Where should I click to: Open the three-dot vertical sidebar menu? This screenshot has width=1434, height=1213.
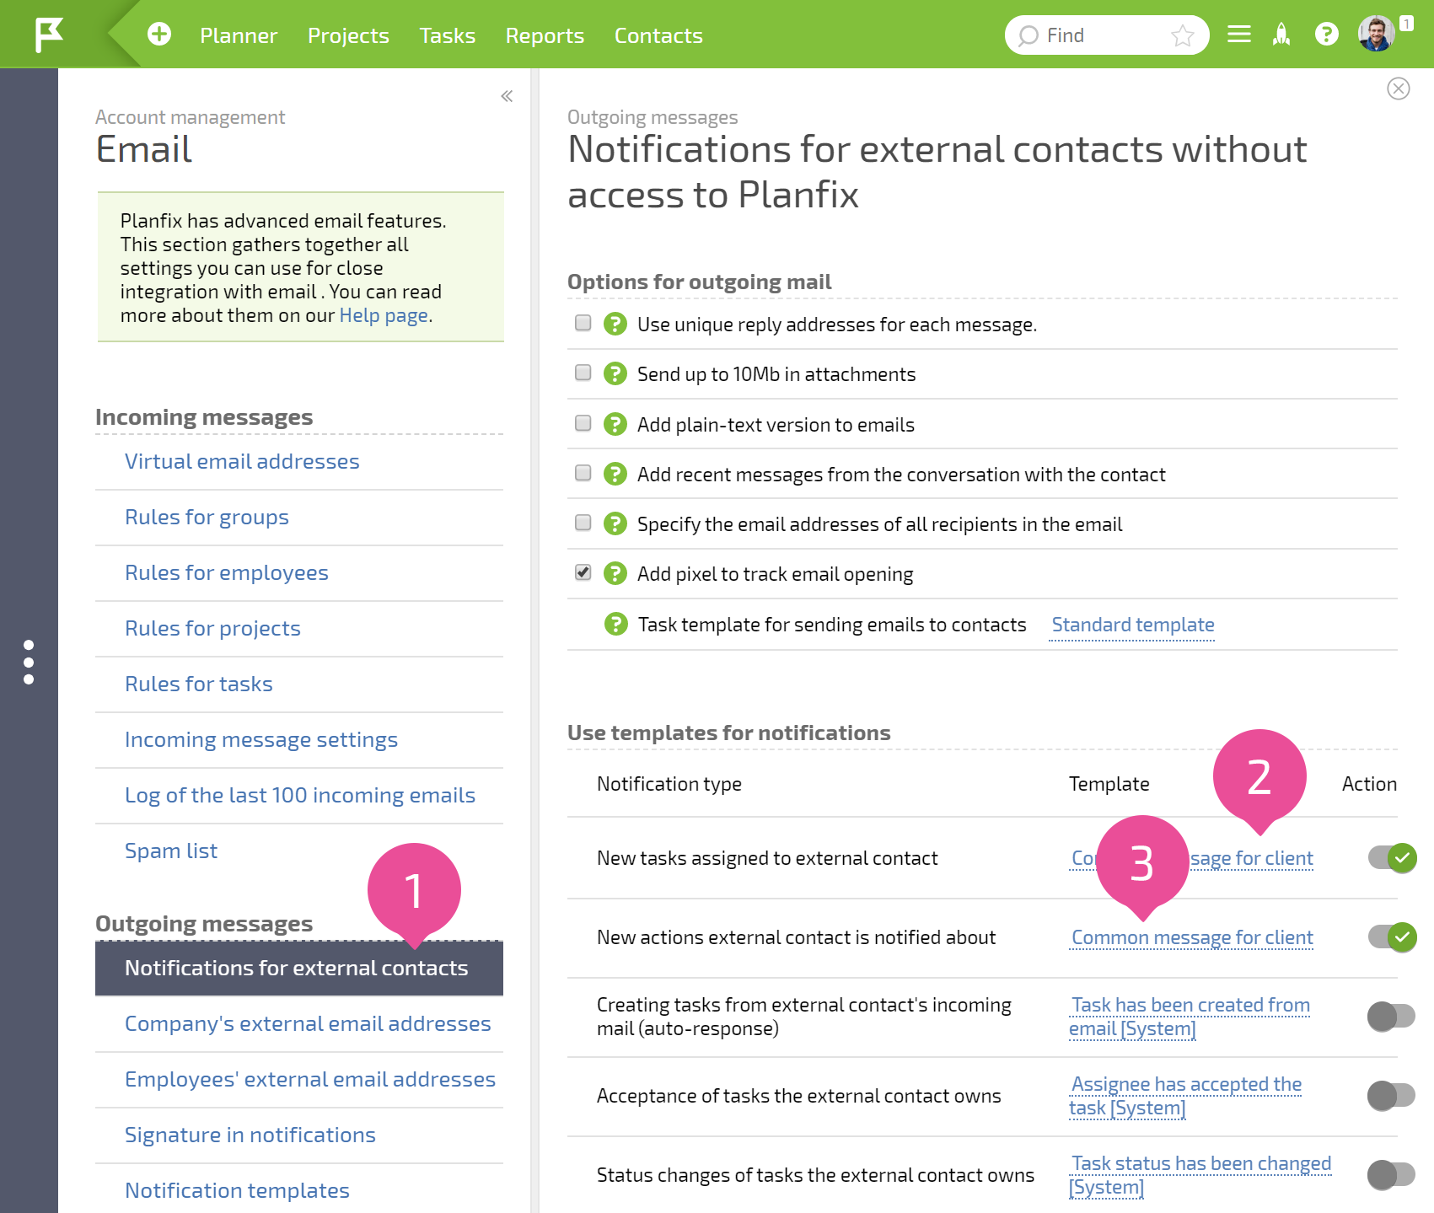(29, 662)
